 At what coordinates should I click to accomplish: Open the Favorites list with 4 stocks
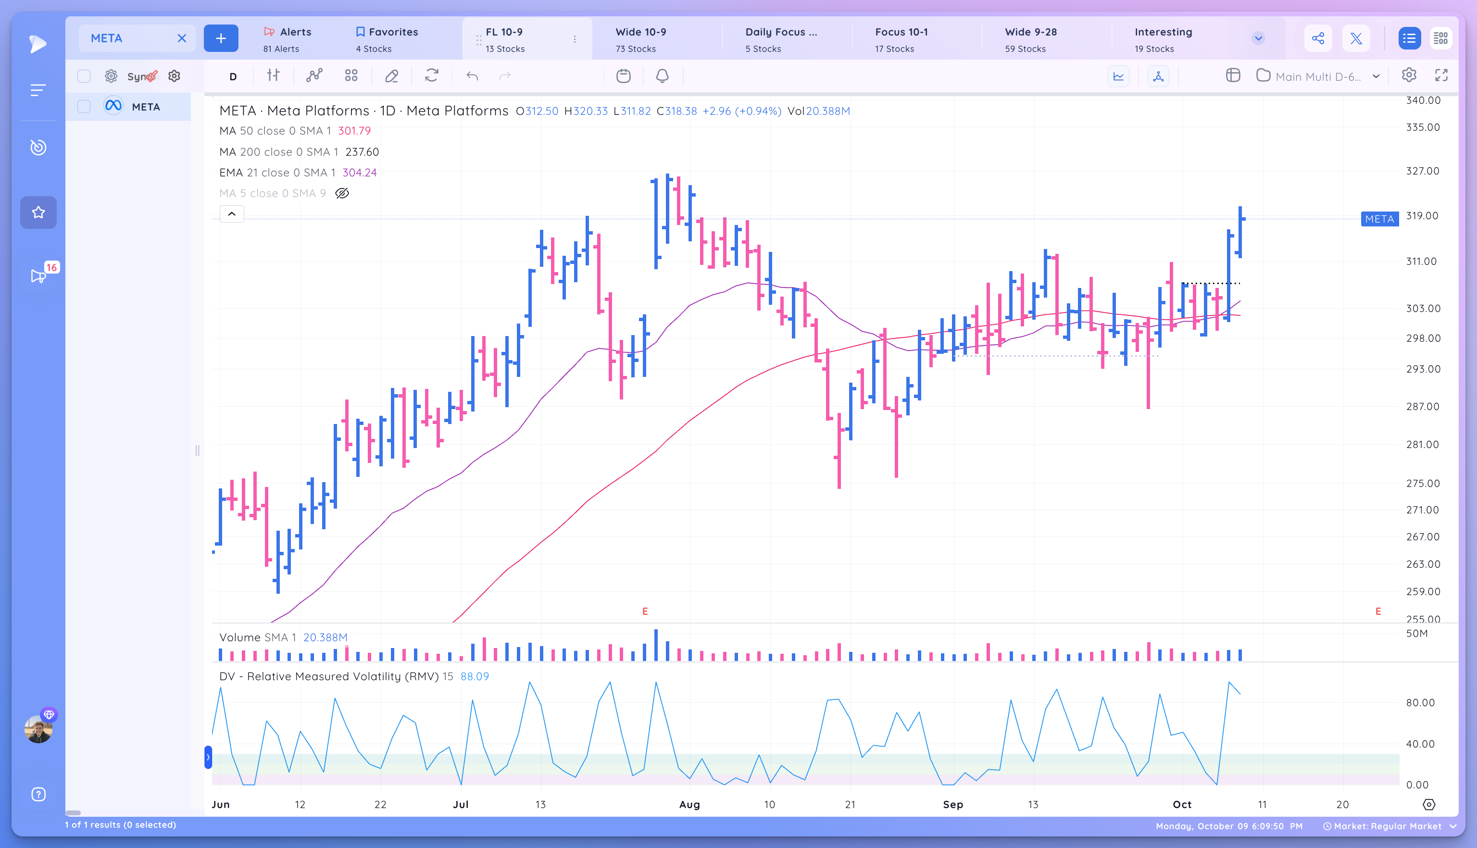(387, 39)
